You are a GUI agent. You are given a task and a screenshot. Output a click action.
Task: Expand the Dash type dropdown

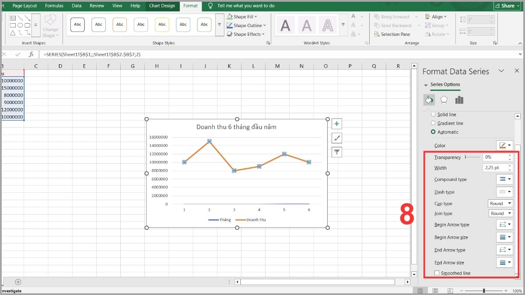coord(504,192)
